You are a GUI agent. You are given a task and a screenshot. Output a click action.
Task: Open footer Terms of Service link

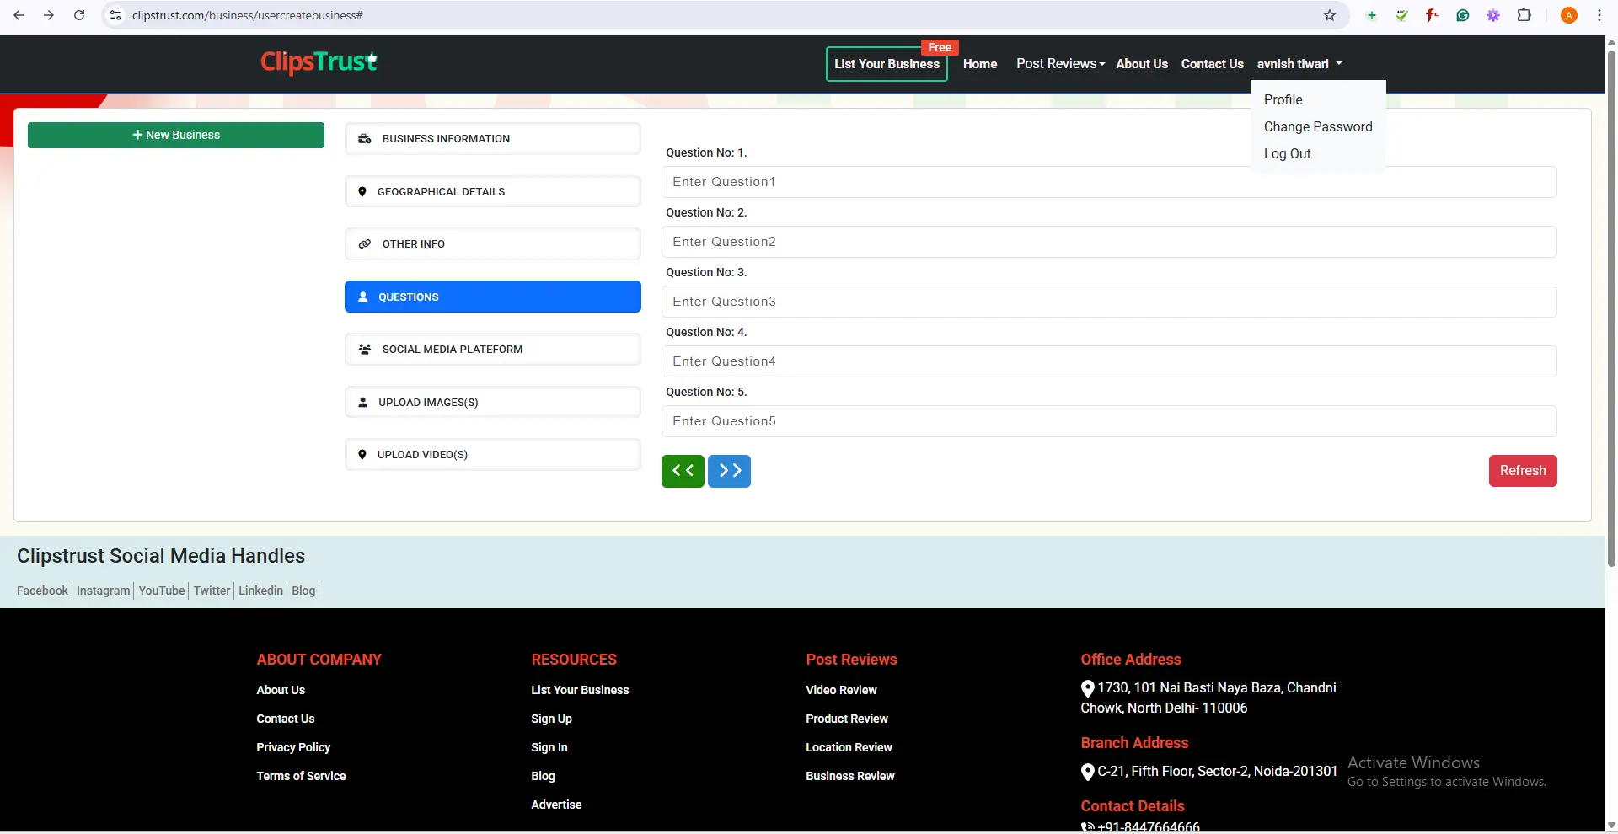301,776
